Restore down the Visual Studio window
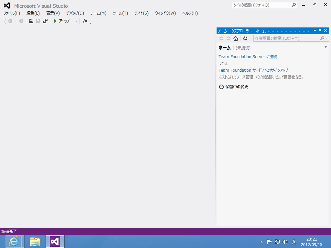Viewport: 331px width, 248px height. (x=315, y=5)
